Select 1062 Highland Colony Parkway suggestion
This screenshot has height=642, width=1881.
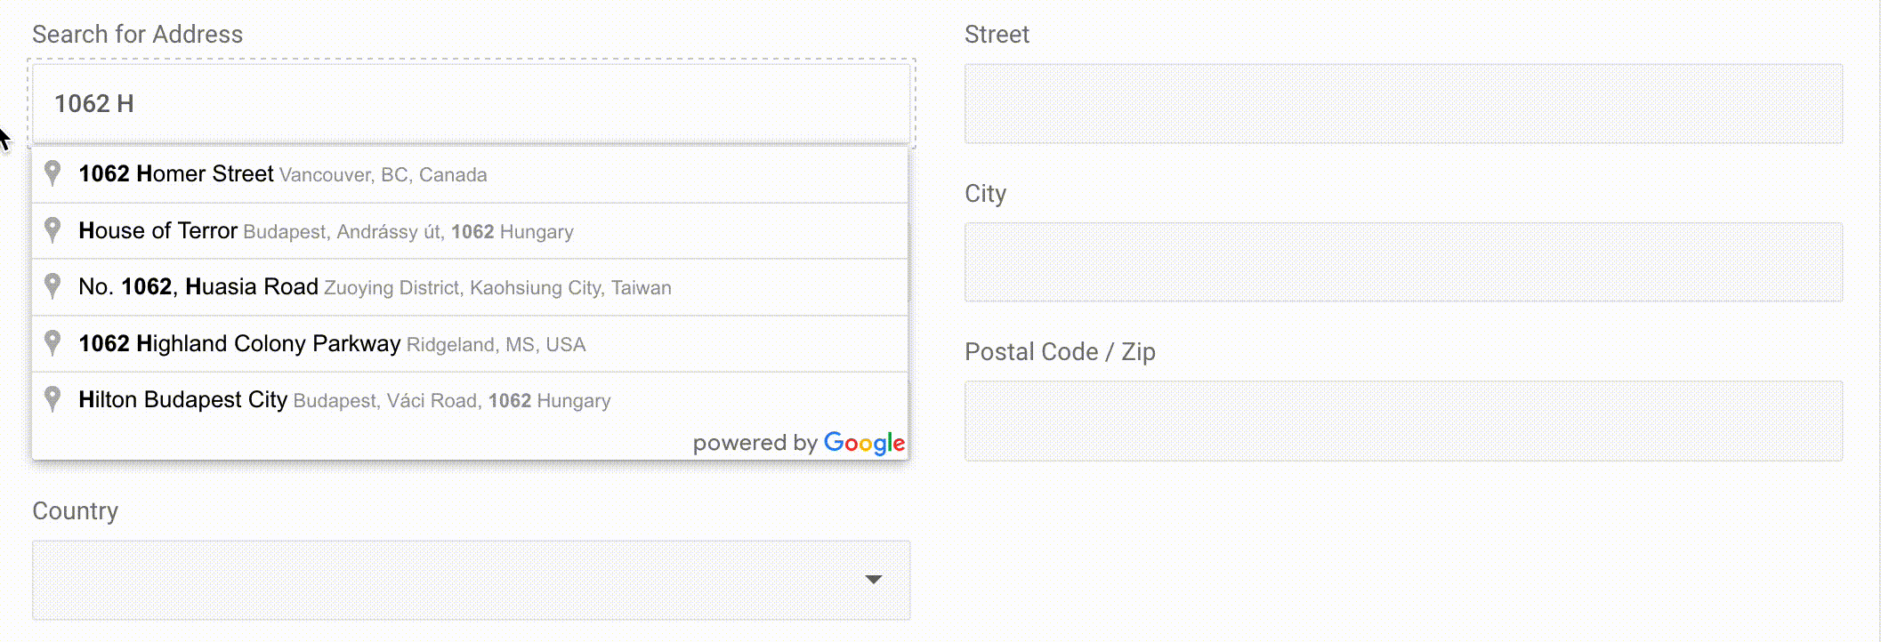pos(470,344)
